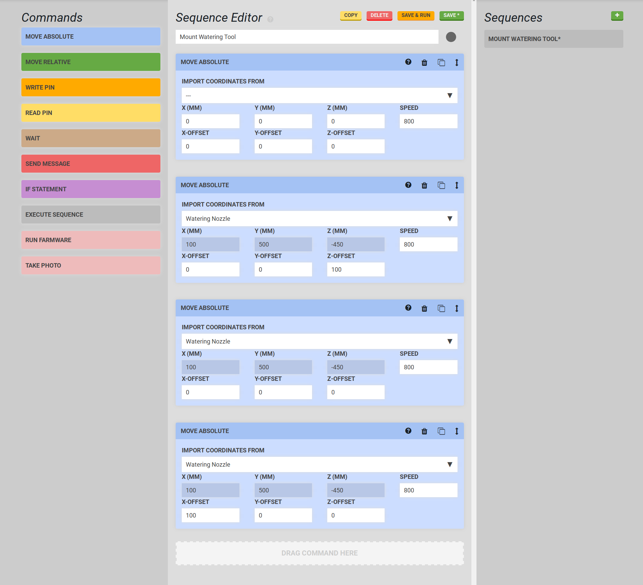This screenshot has width=643, height=585.
Task: Click the sequence name field Mount Watering Tool
Action: [x=307, y=37]
